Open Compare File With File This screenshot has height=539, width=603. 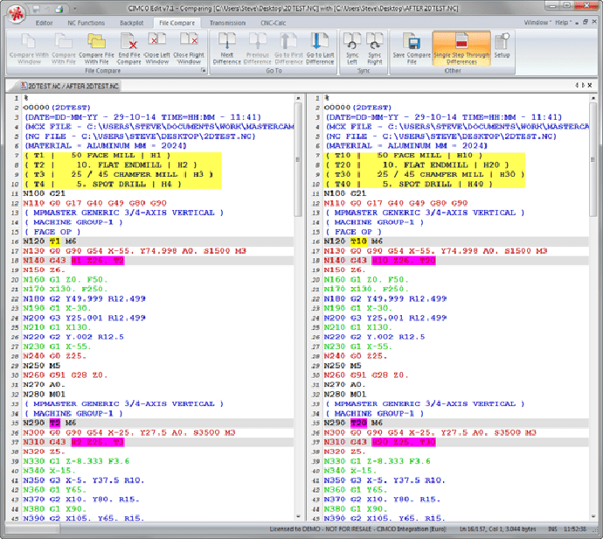pos(96,48)
